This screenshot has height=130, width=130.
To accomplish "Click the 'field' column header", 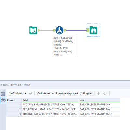I will pos(50,100).
